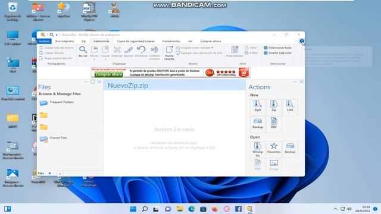The width and height of the screenshot is (381, 214).
Task: Click Copiar ruta de acceso
Action: point(57,48)
